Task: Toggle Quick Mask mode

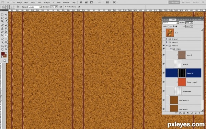Action: click(x=4, y=61)
